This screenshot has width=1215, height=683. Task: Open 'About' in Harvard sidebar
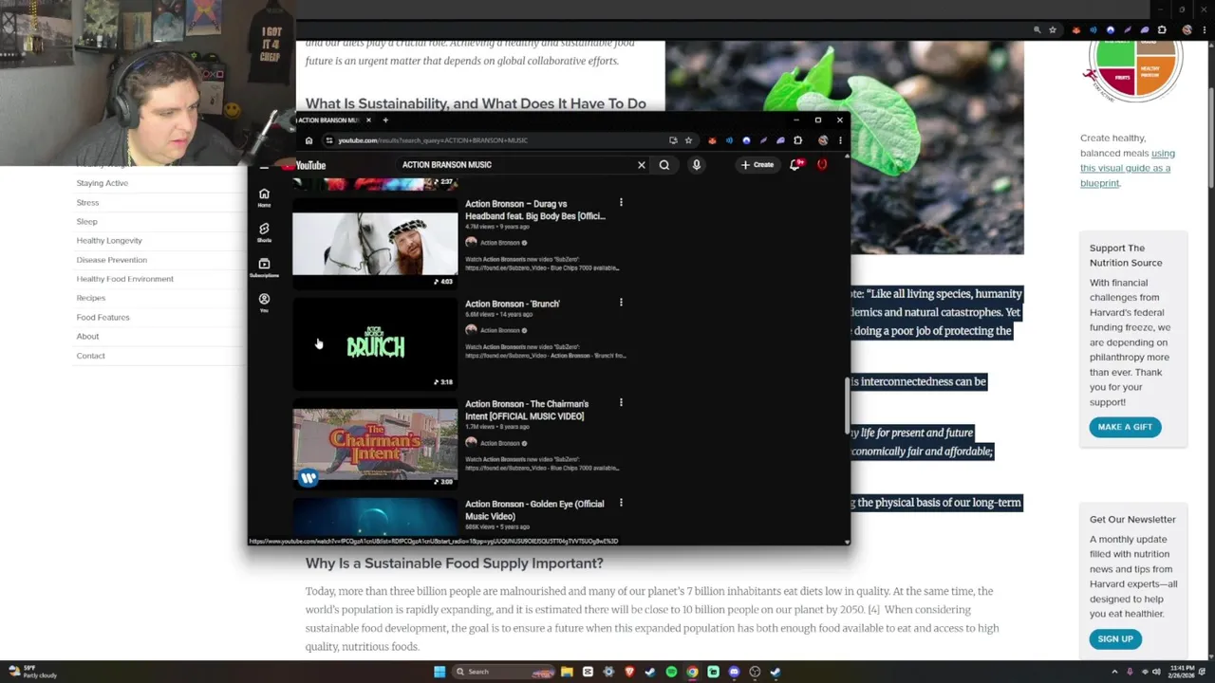tap(87, 336)
